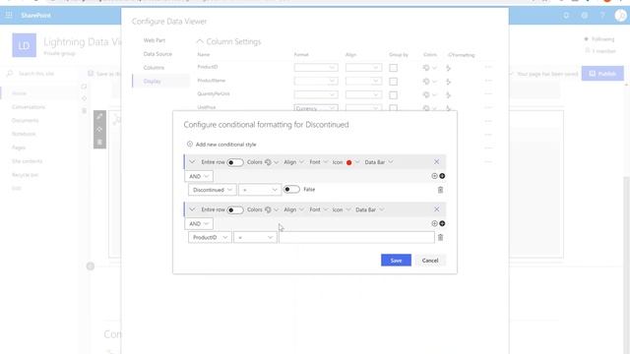Open the help question mark in the SharePoint header
This screenshot has width=630, height=354.
point(602,16)
